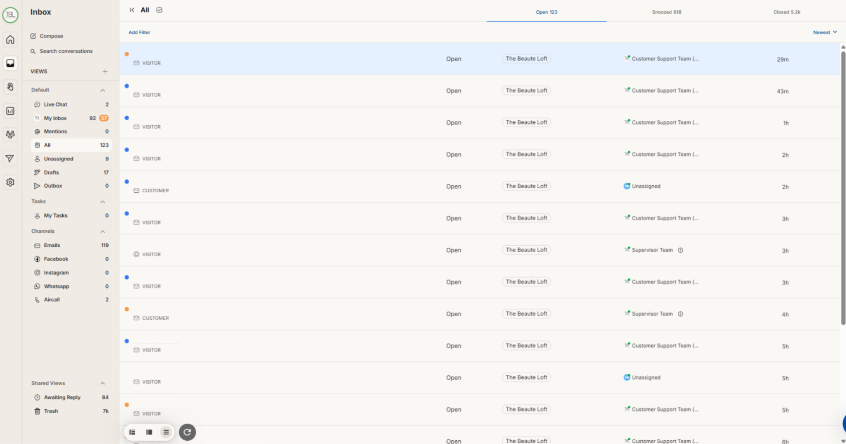Screen dimensions: 846x444
Task: Open the Contacts people icon in left rail
Action: pos(10,134)
